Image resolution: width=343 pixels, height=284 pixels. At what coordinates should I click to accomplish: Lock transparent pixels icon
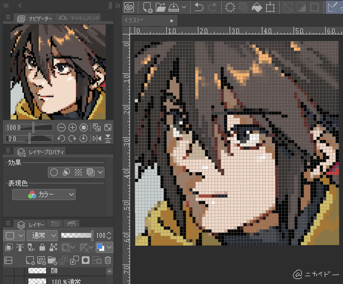[x=53, y=247]
